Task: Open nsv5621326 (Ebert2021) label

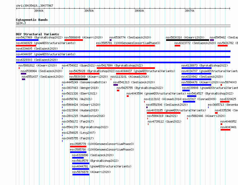Action: [79, 93]
